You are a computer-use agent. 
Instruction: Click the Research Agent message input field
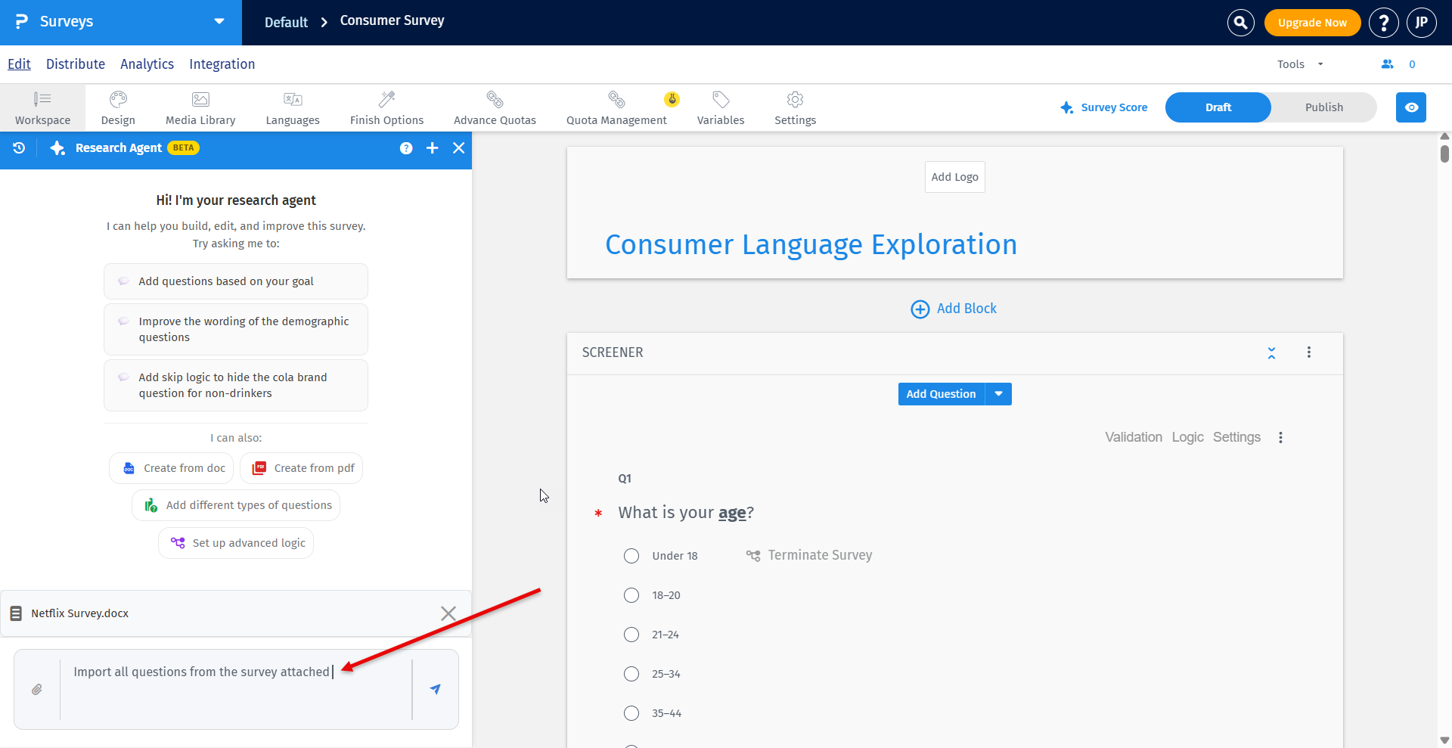(236, 689)
